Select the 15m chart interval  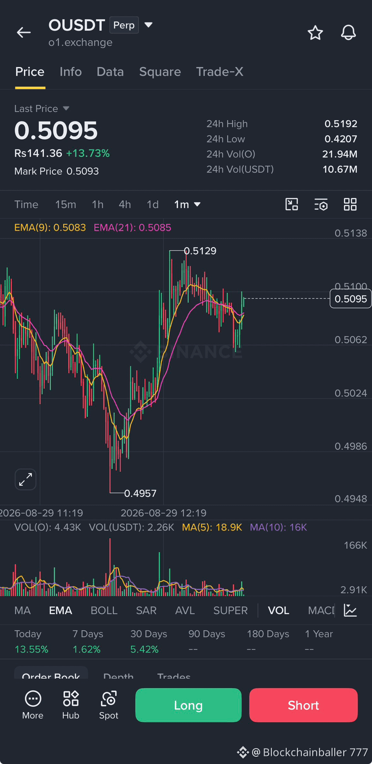(x=66, y=204)
